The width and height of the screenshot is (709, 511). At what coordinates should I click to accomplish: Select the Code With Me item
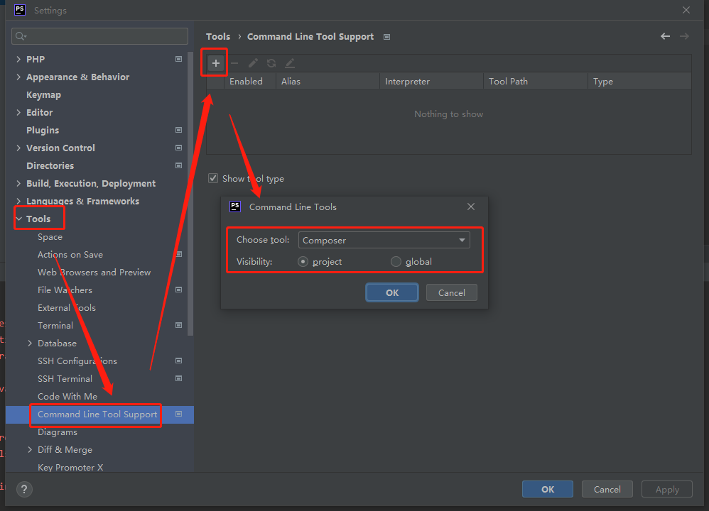(67, 396)
